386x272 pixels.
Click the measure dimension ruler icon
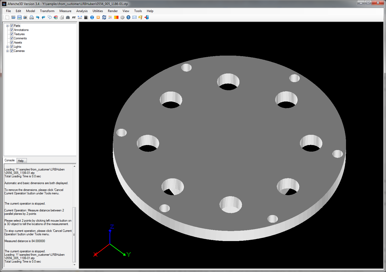tap(80, 17)
